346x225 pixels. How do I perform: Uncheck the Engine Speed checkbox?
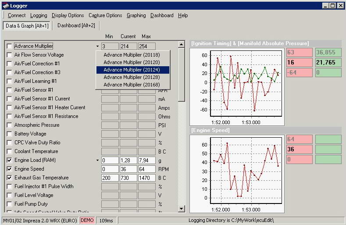[9, 169]
